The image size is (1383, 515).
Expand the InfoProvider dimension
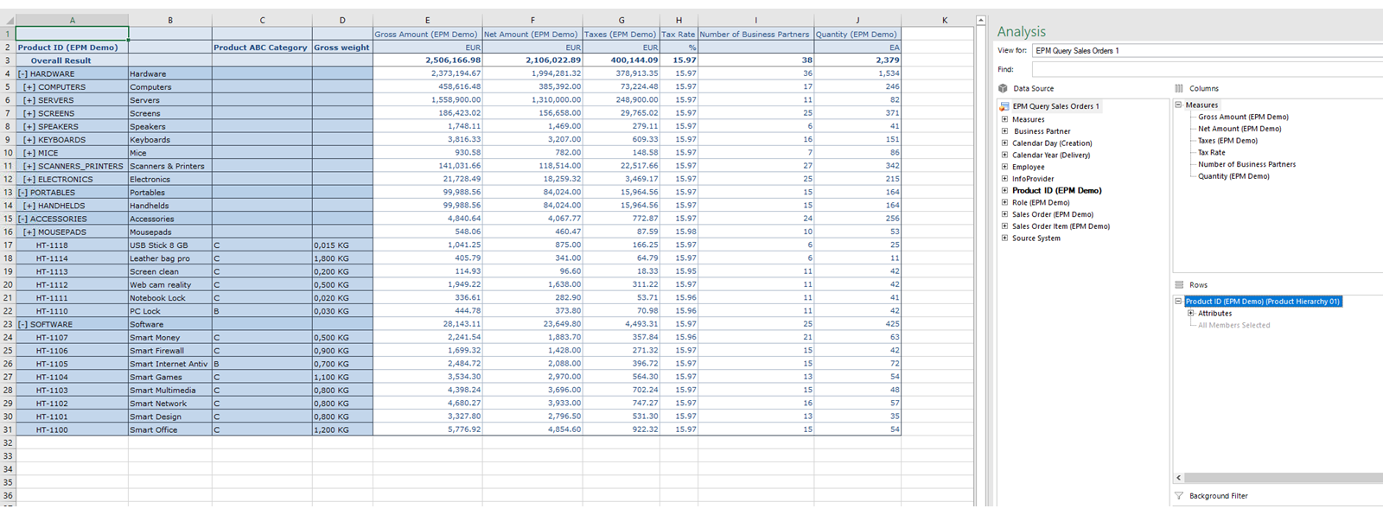pos(1004,179)
